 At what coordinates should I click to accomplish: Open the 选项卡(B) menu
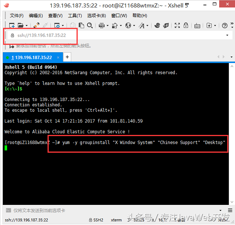[x=97, y=15]
